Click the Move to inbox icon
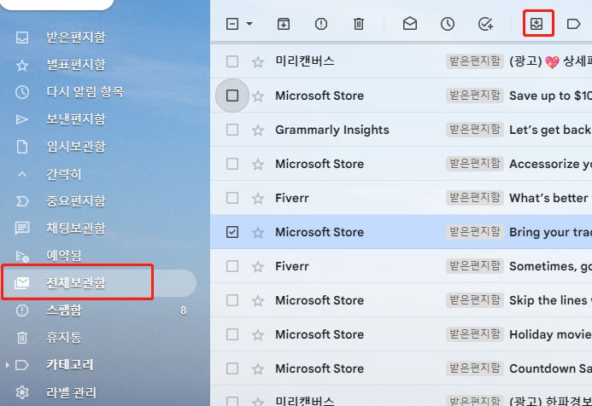The image size is (592, 406). [536, 24]
